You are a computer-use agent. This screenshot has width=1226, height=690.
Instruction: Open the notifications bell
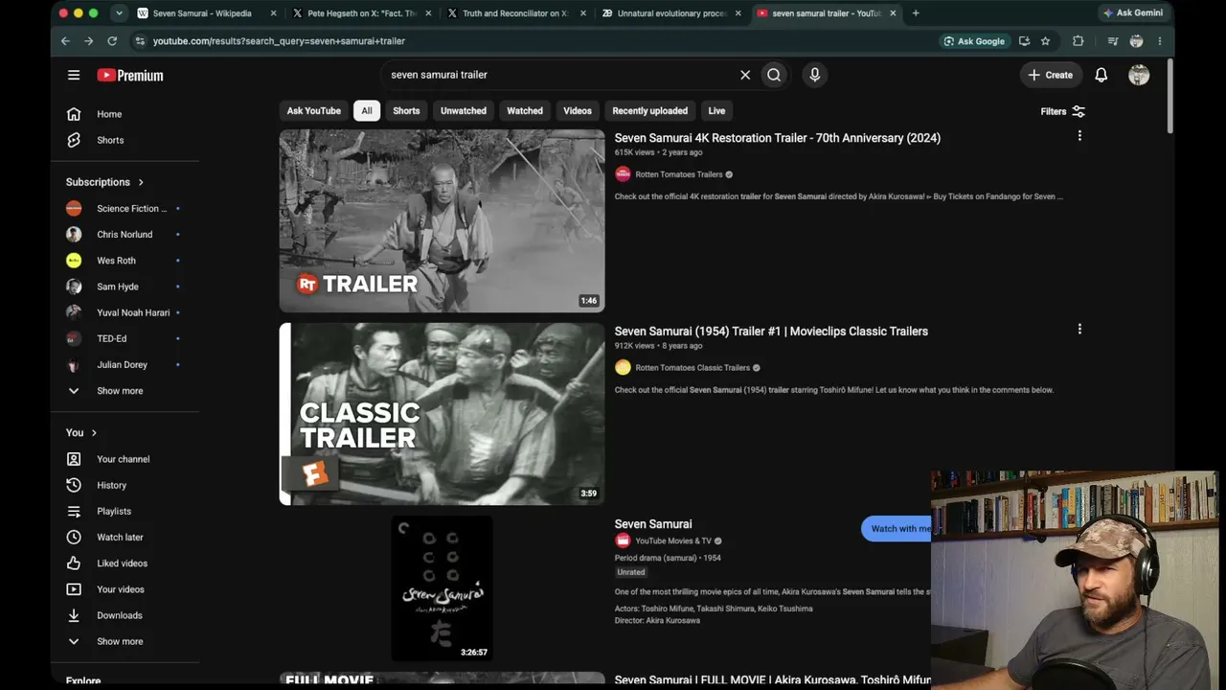[1101, 75]
